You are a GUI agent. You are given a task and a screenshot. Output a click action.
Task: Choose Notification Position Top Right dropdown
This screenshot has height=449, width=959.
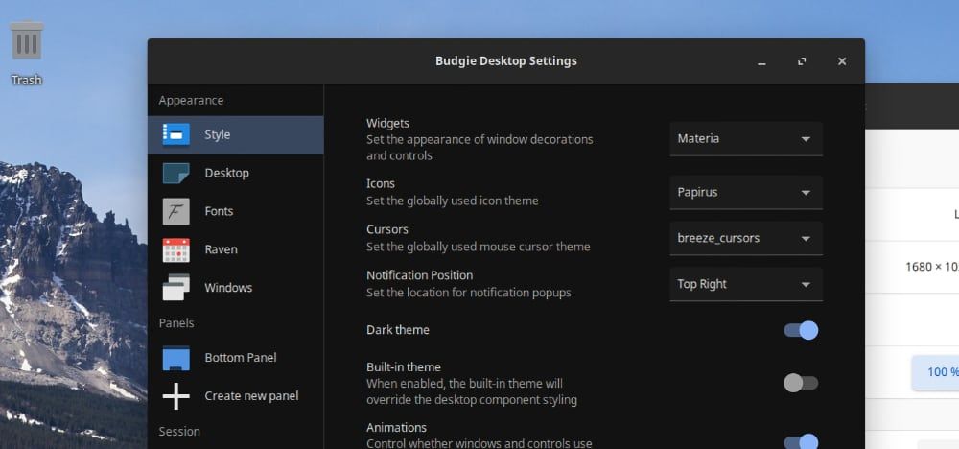pos(746,284)
